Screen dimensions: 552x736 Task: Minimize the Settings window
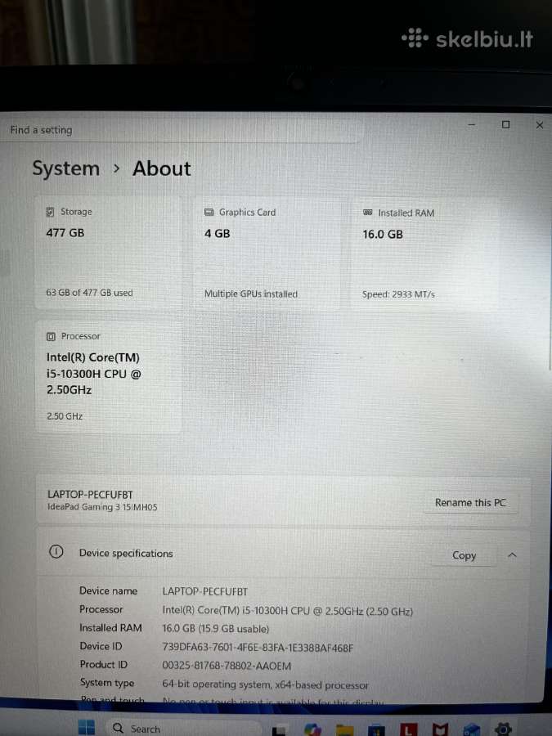(x=472, y=124)
